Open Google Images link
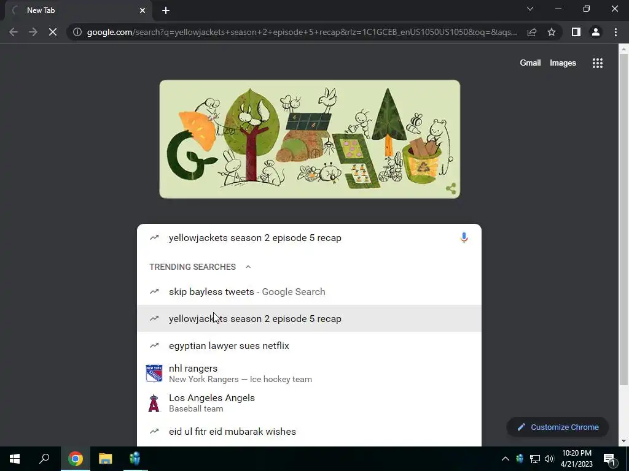Screen dimensions: 629x471 click(x=563, y=63)
